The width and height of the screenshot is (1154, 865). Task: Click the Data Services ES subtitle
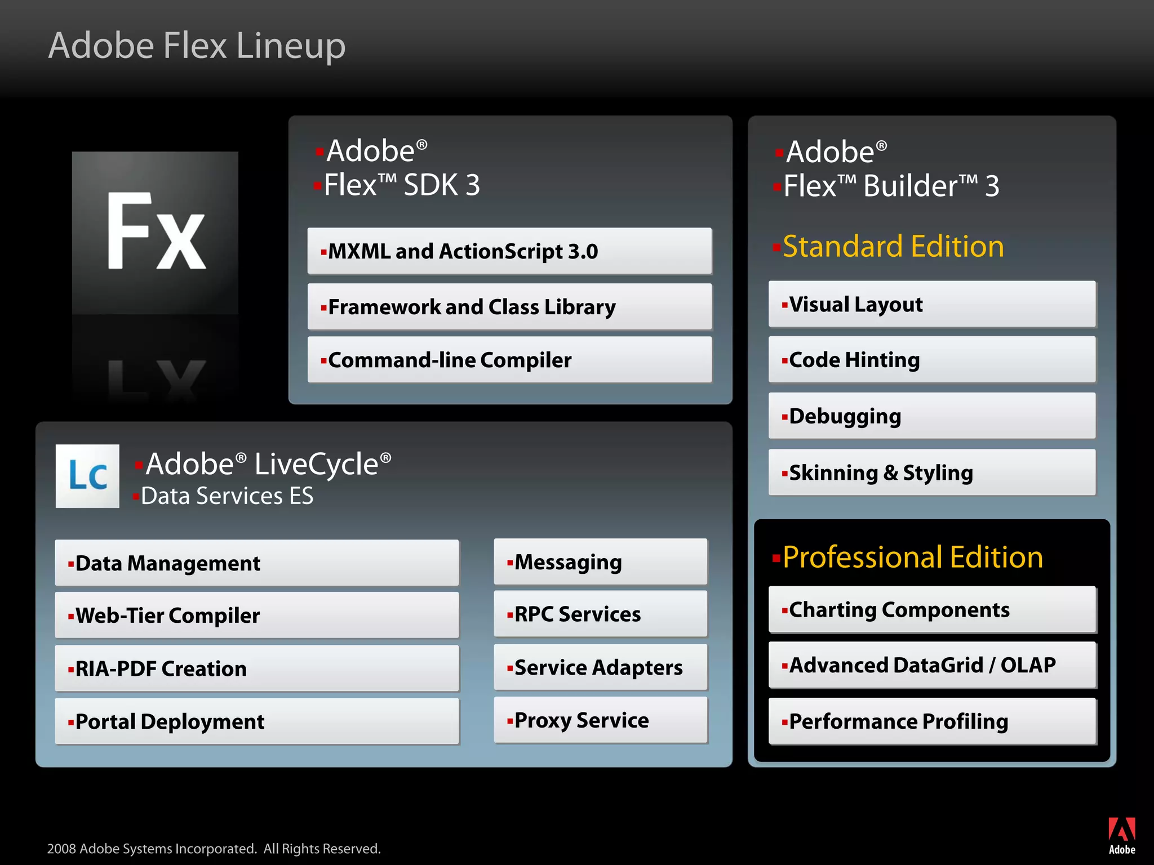(227, 496)
